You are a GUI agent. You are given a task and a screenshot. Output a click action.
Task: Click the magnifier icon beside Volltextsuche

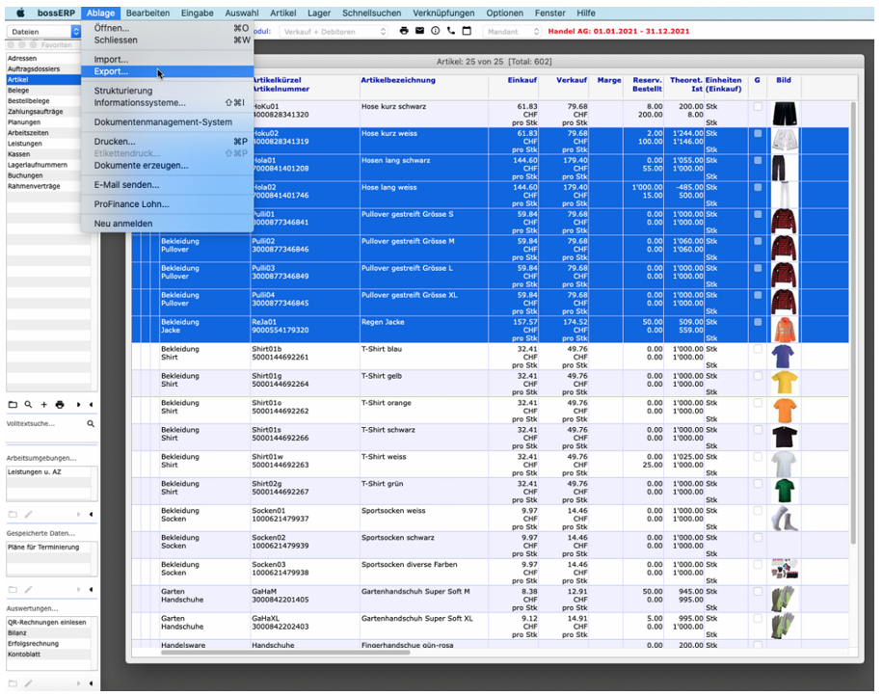click(x=92, y=423)
